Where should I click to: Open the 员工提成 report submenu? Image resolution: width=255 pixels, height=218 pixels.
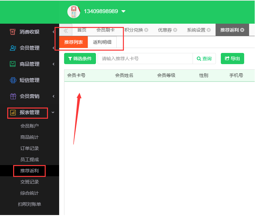click(x=30, y=159)
